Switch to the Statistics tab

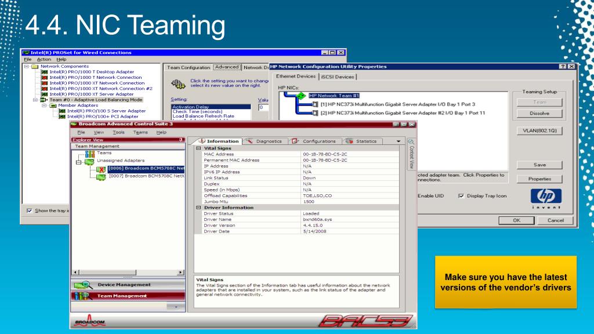362,141
